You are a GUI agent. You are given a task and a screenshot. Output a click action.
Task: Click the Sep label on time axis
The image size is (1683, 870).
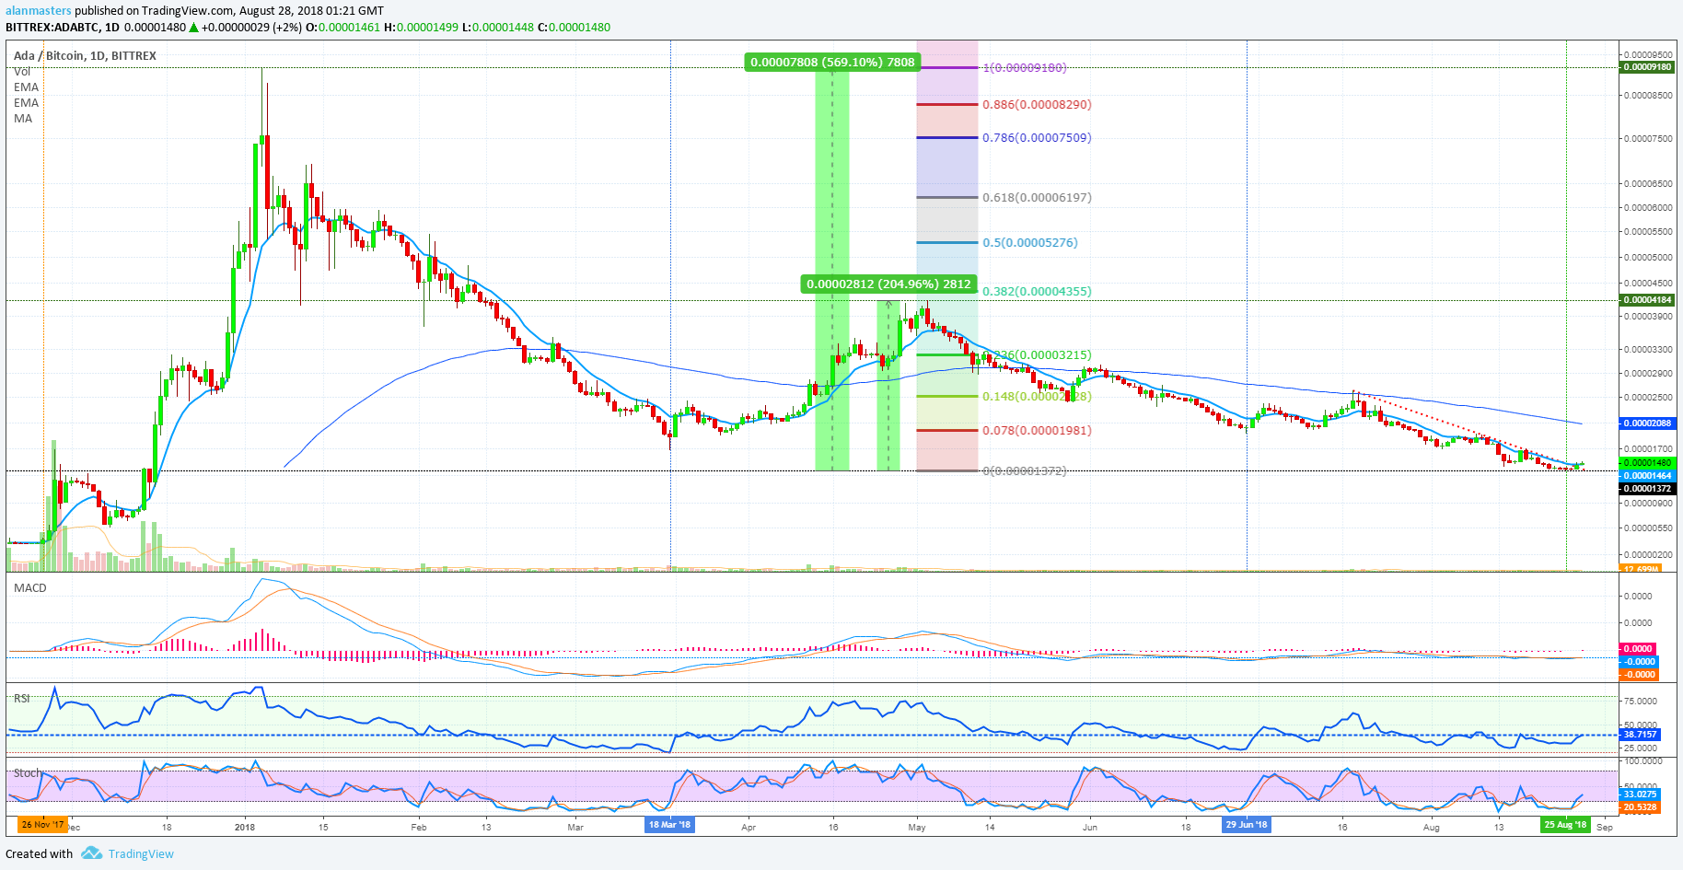(x=1605, y=827)
